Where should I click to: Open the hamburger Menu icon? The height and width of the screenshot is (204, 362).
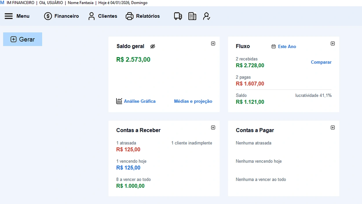click(x=9, y=16)
